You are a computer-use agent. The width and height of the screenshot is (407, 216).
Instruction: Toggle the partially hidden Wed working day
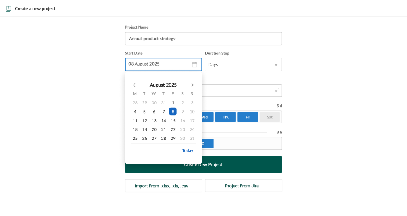(x=207, y=117)
